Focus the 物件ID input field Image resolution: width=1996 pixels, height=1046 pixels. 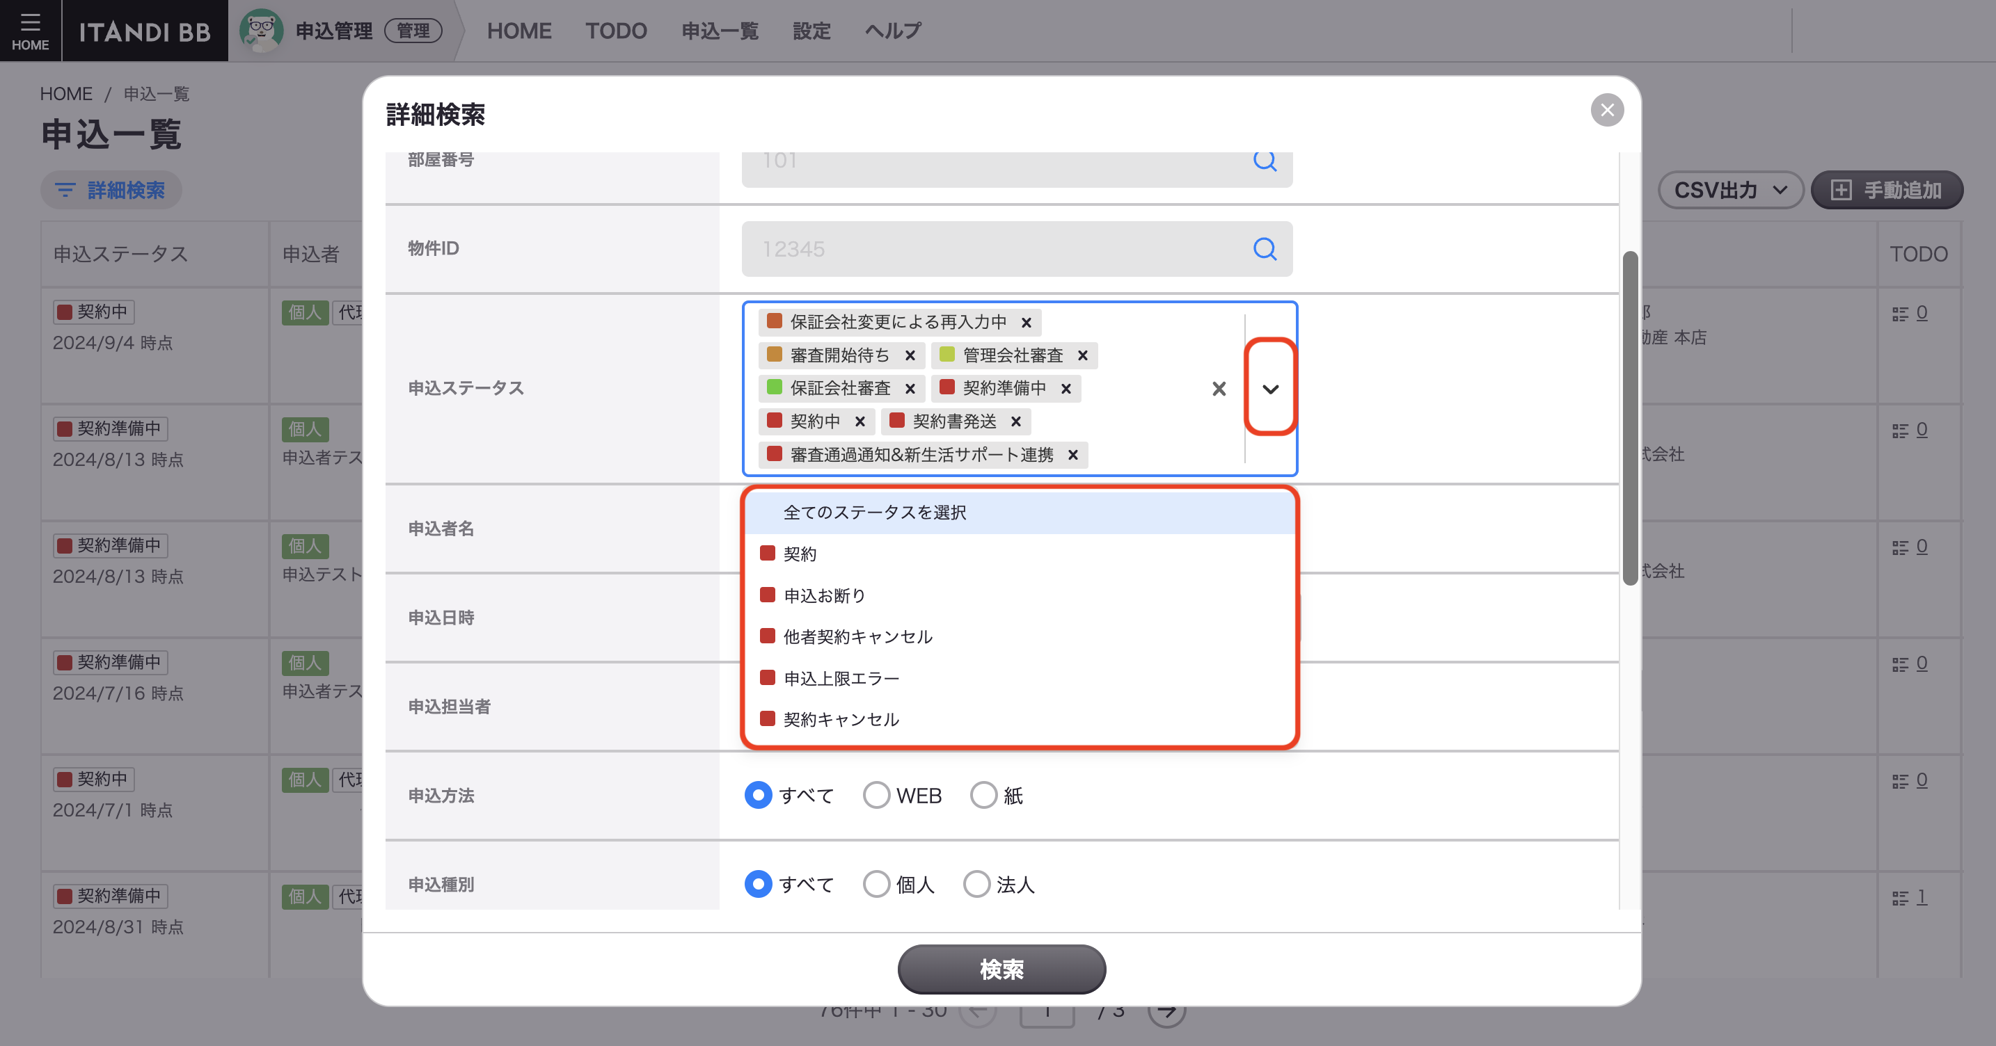tap(1017, 248)
